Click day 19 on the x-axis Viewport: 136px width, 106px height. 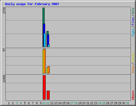(x=80, y=103)
